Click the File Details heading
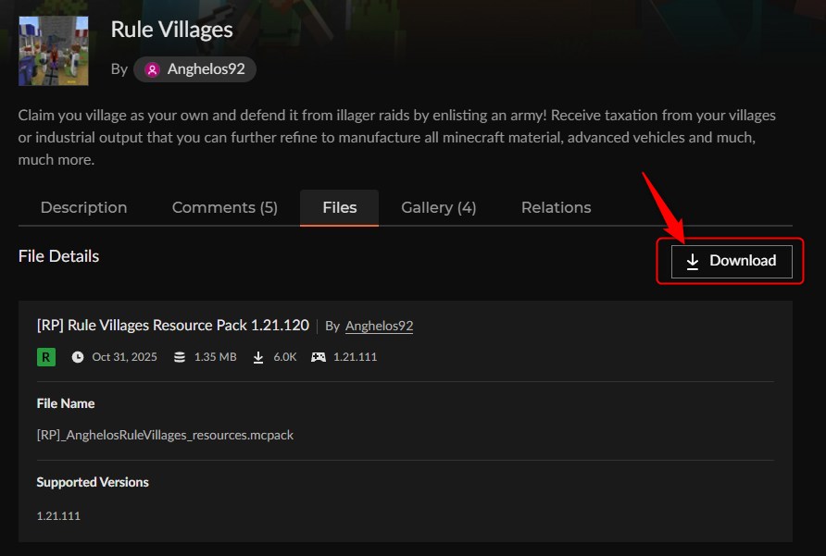This screenshot has height=556, width=826. tap(58, 256)
